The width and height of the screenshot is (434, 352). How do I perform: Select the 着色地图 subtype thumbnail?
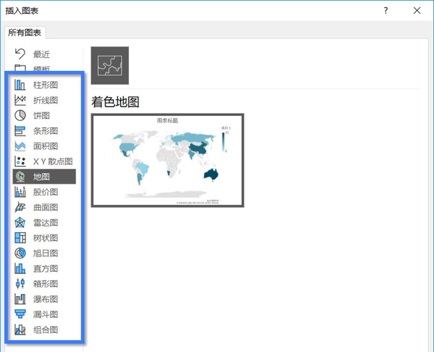109,64
